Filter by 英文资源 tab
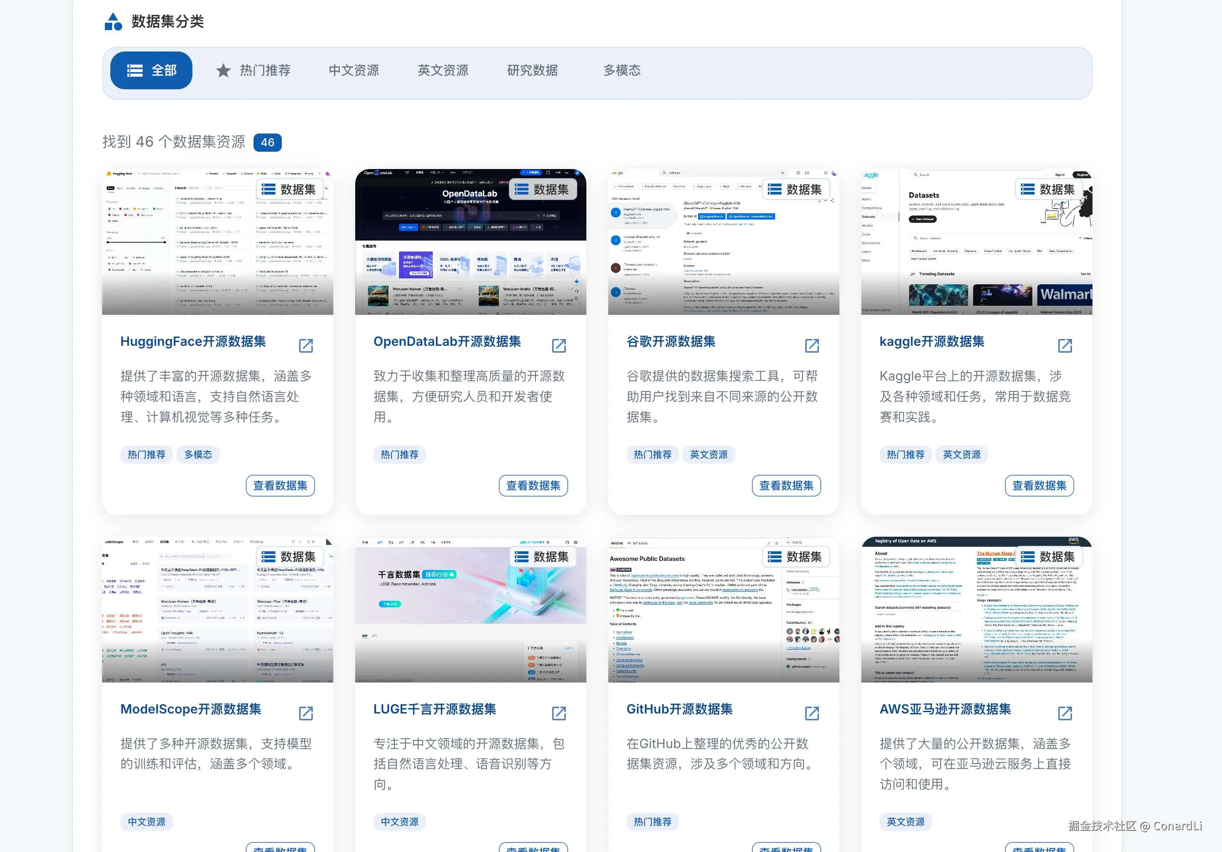This screenshot has width=1222, height=852. tap(443, 70)
